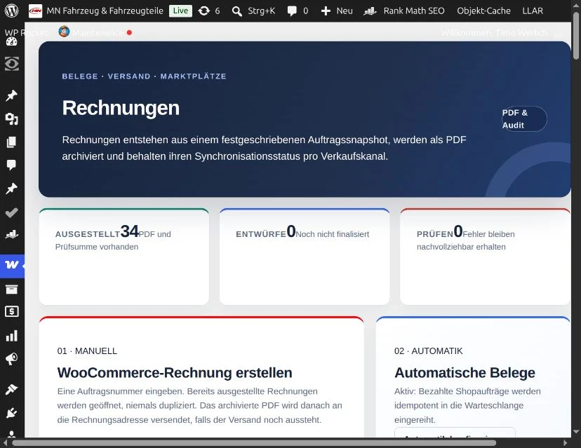Viewport: 581px width, 448px height.
Task: Open the Pages icon in sidebar
Action: click(11, 142)
